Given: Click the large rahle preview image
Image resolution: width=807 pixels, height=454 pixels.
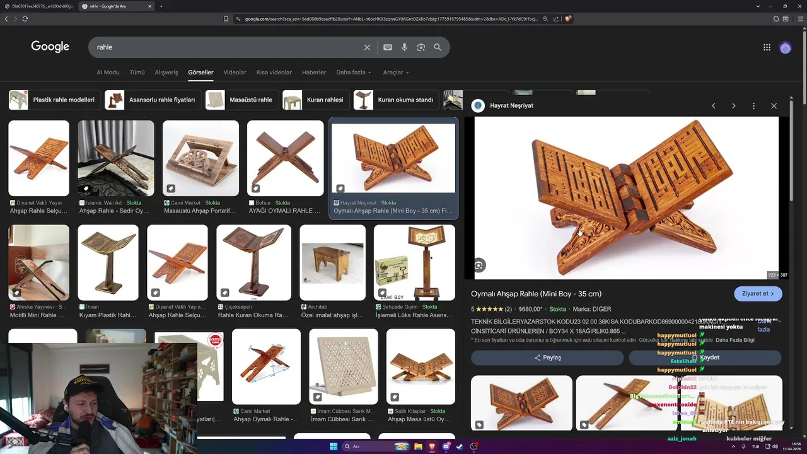Looking at the screenshot, I should 626,198.
